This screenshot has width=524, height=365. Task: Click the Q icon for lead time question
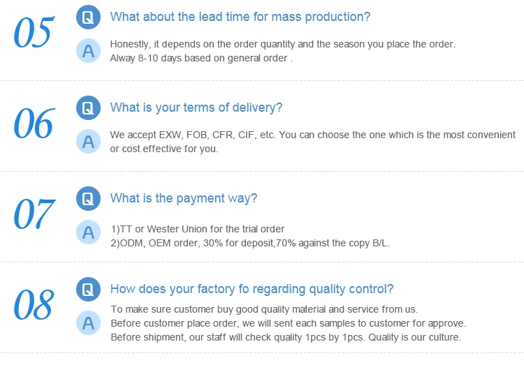(88, 17)
